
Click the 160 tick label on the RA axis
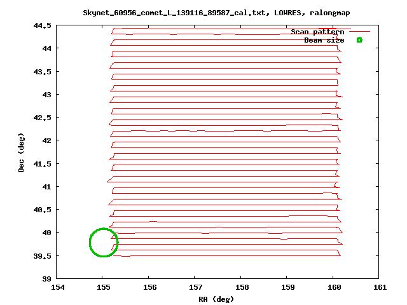334,287
